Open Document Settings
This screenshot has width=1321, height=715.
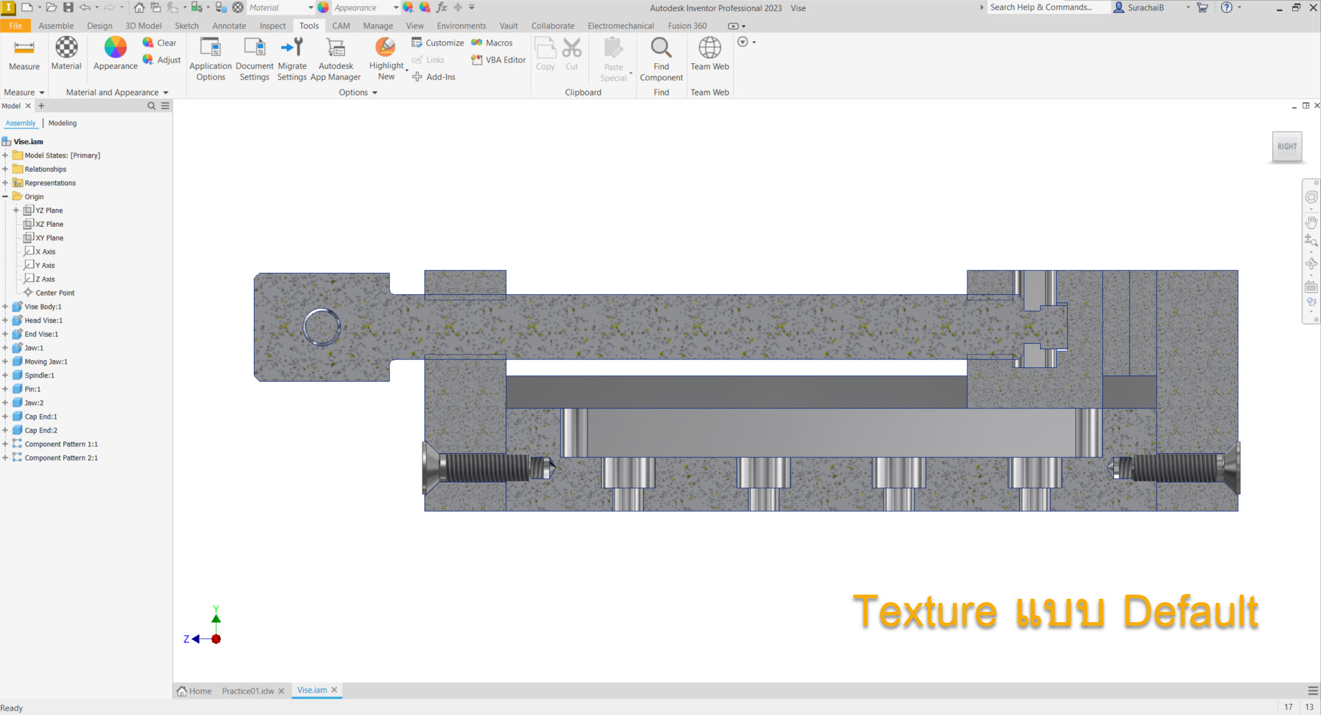click(255, 48)
